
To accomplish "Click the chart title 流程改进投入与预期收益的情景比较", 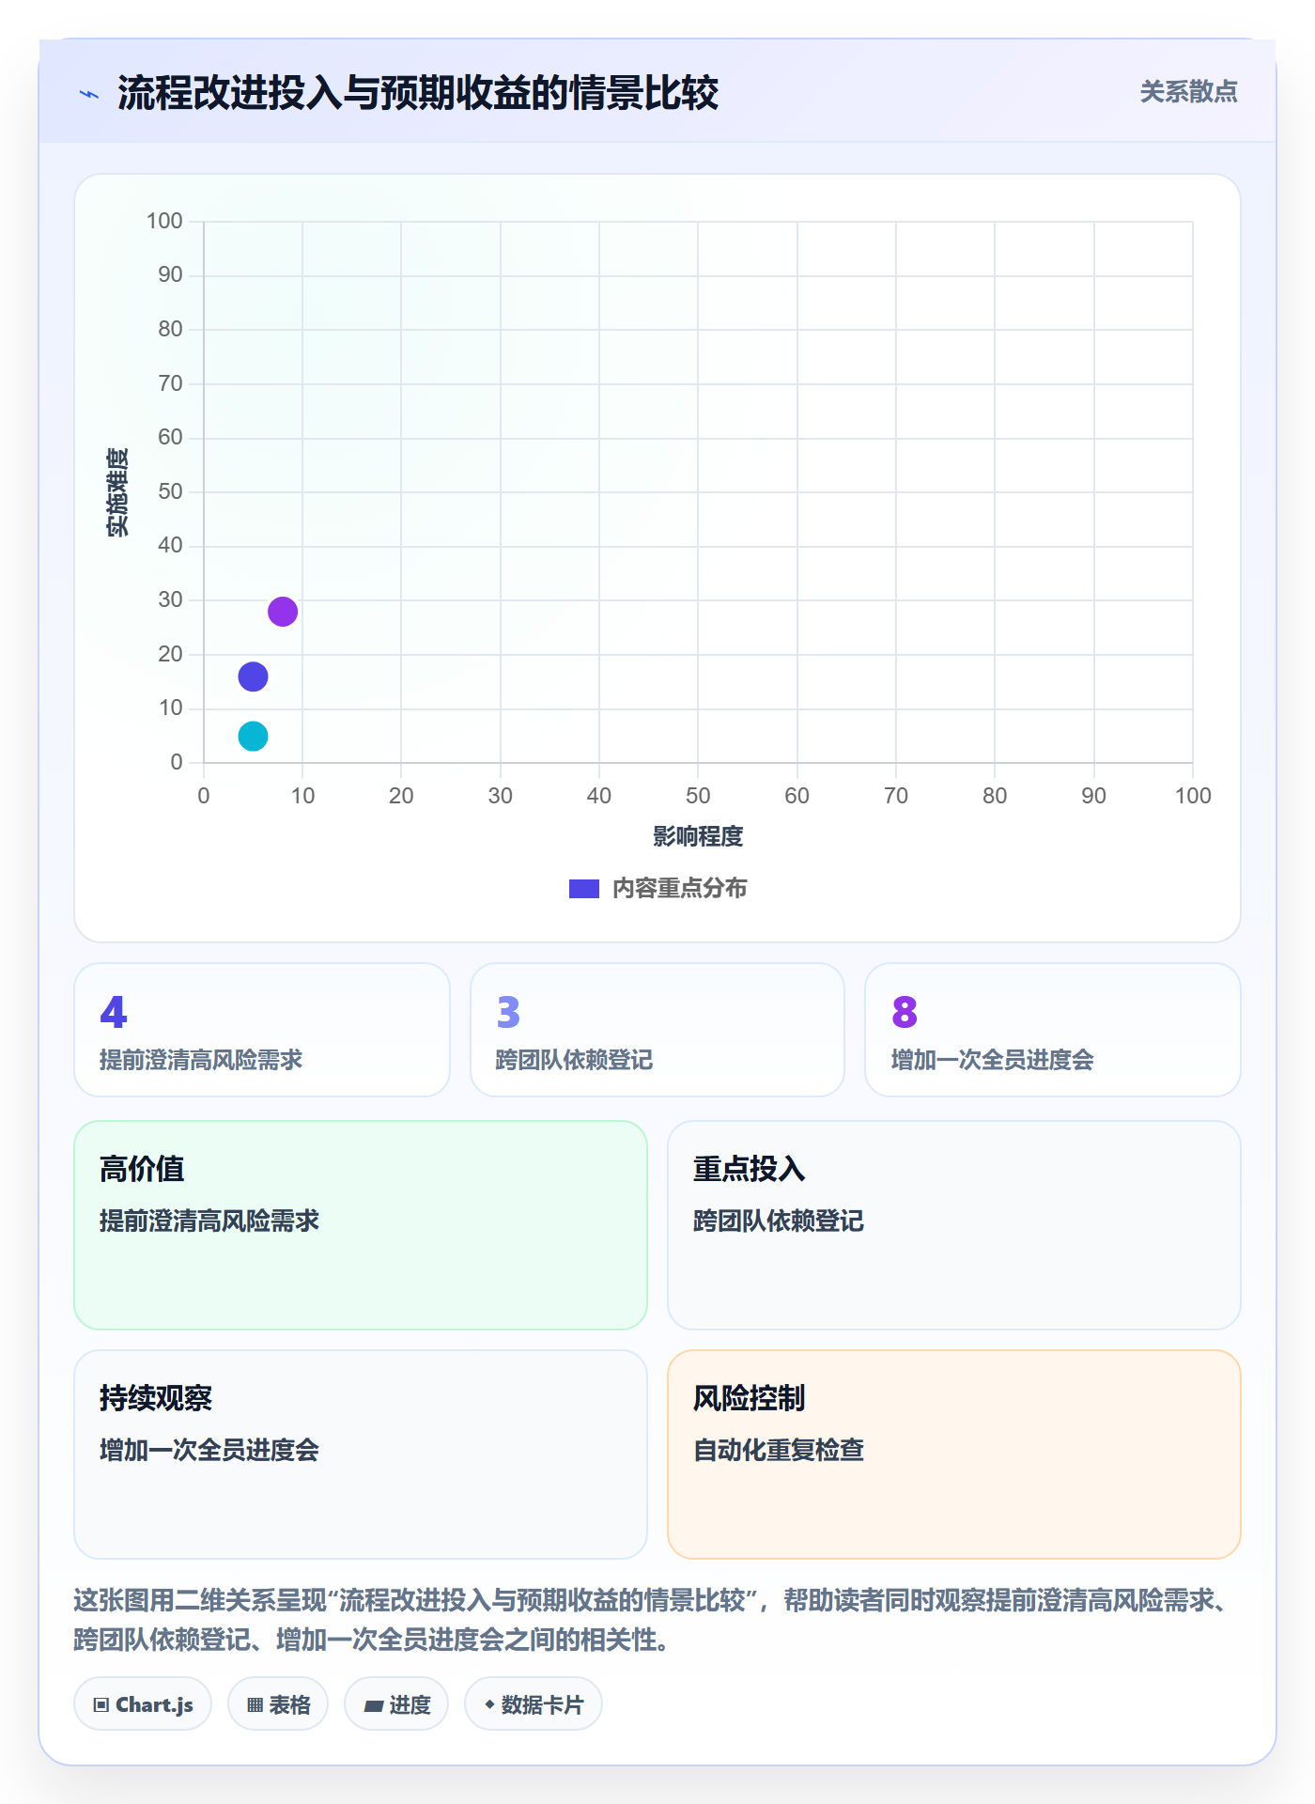I will click(418, 93).
